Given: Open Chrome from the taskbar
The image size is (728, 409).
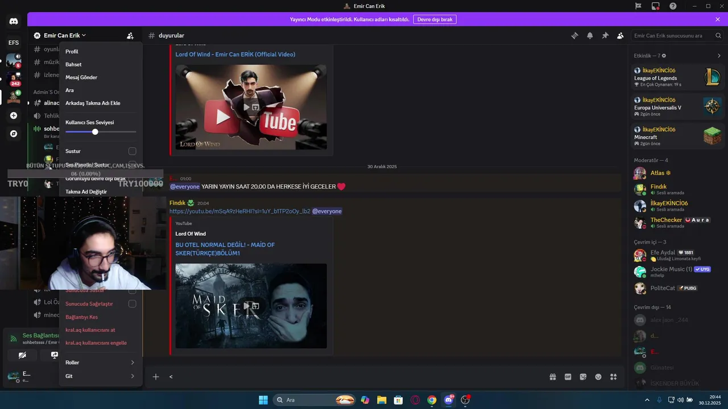Looking at the screenshot, I should [432, 400].
